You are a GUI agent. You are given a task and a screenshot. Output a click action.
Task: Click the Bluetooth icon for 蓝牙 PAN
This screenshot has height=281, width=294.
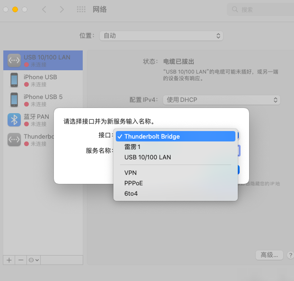coord(14,120)
